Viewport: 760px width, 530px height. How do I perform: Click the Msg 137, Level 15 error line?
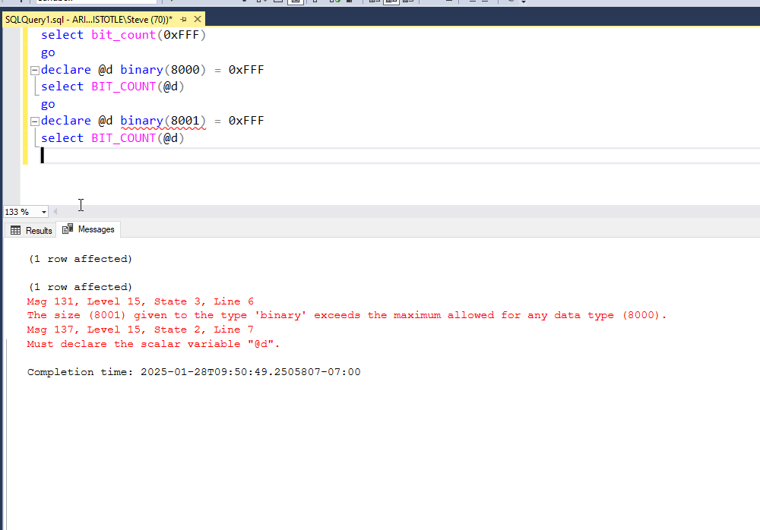tap(140, 330)
